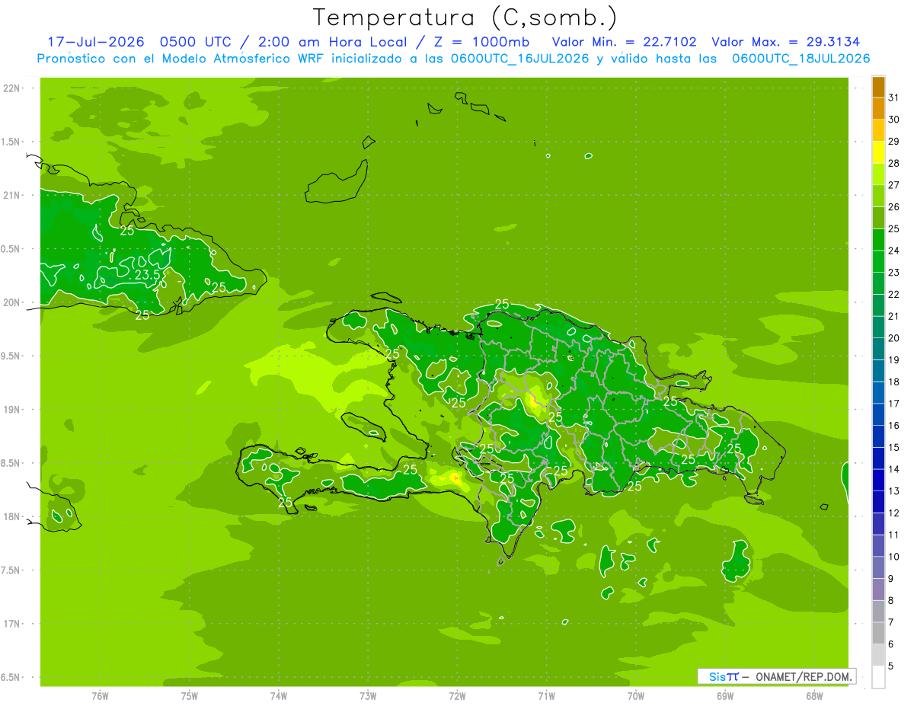Click the '74W' longitude label

pos(278,696)
